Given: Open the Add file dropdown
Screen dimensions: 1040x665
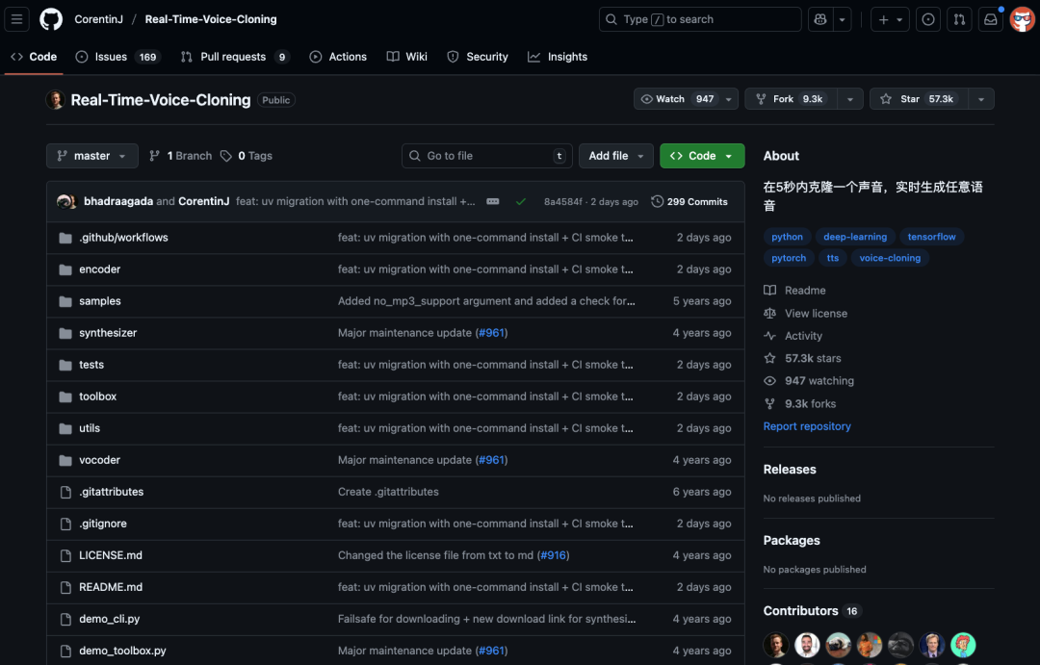Looking at the screenshot, I should (x=616, y=156).
